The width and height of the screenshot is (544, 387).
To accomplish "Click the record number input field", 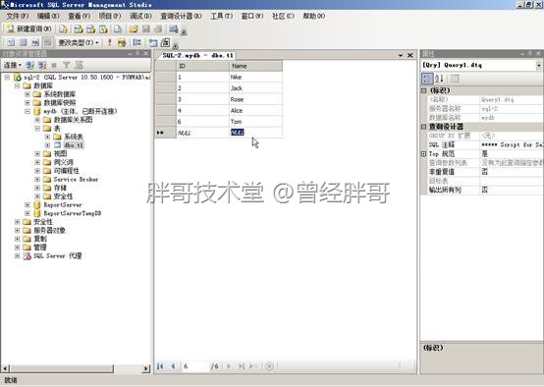I will 195,366.
